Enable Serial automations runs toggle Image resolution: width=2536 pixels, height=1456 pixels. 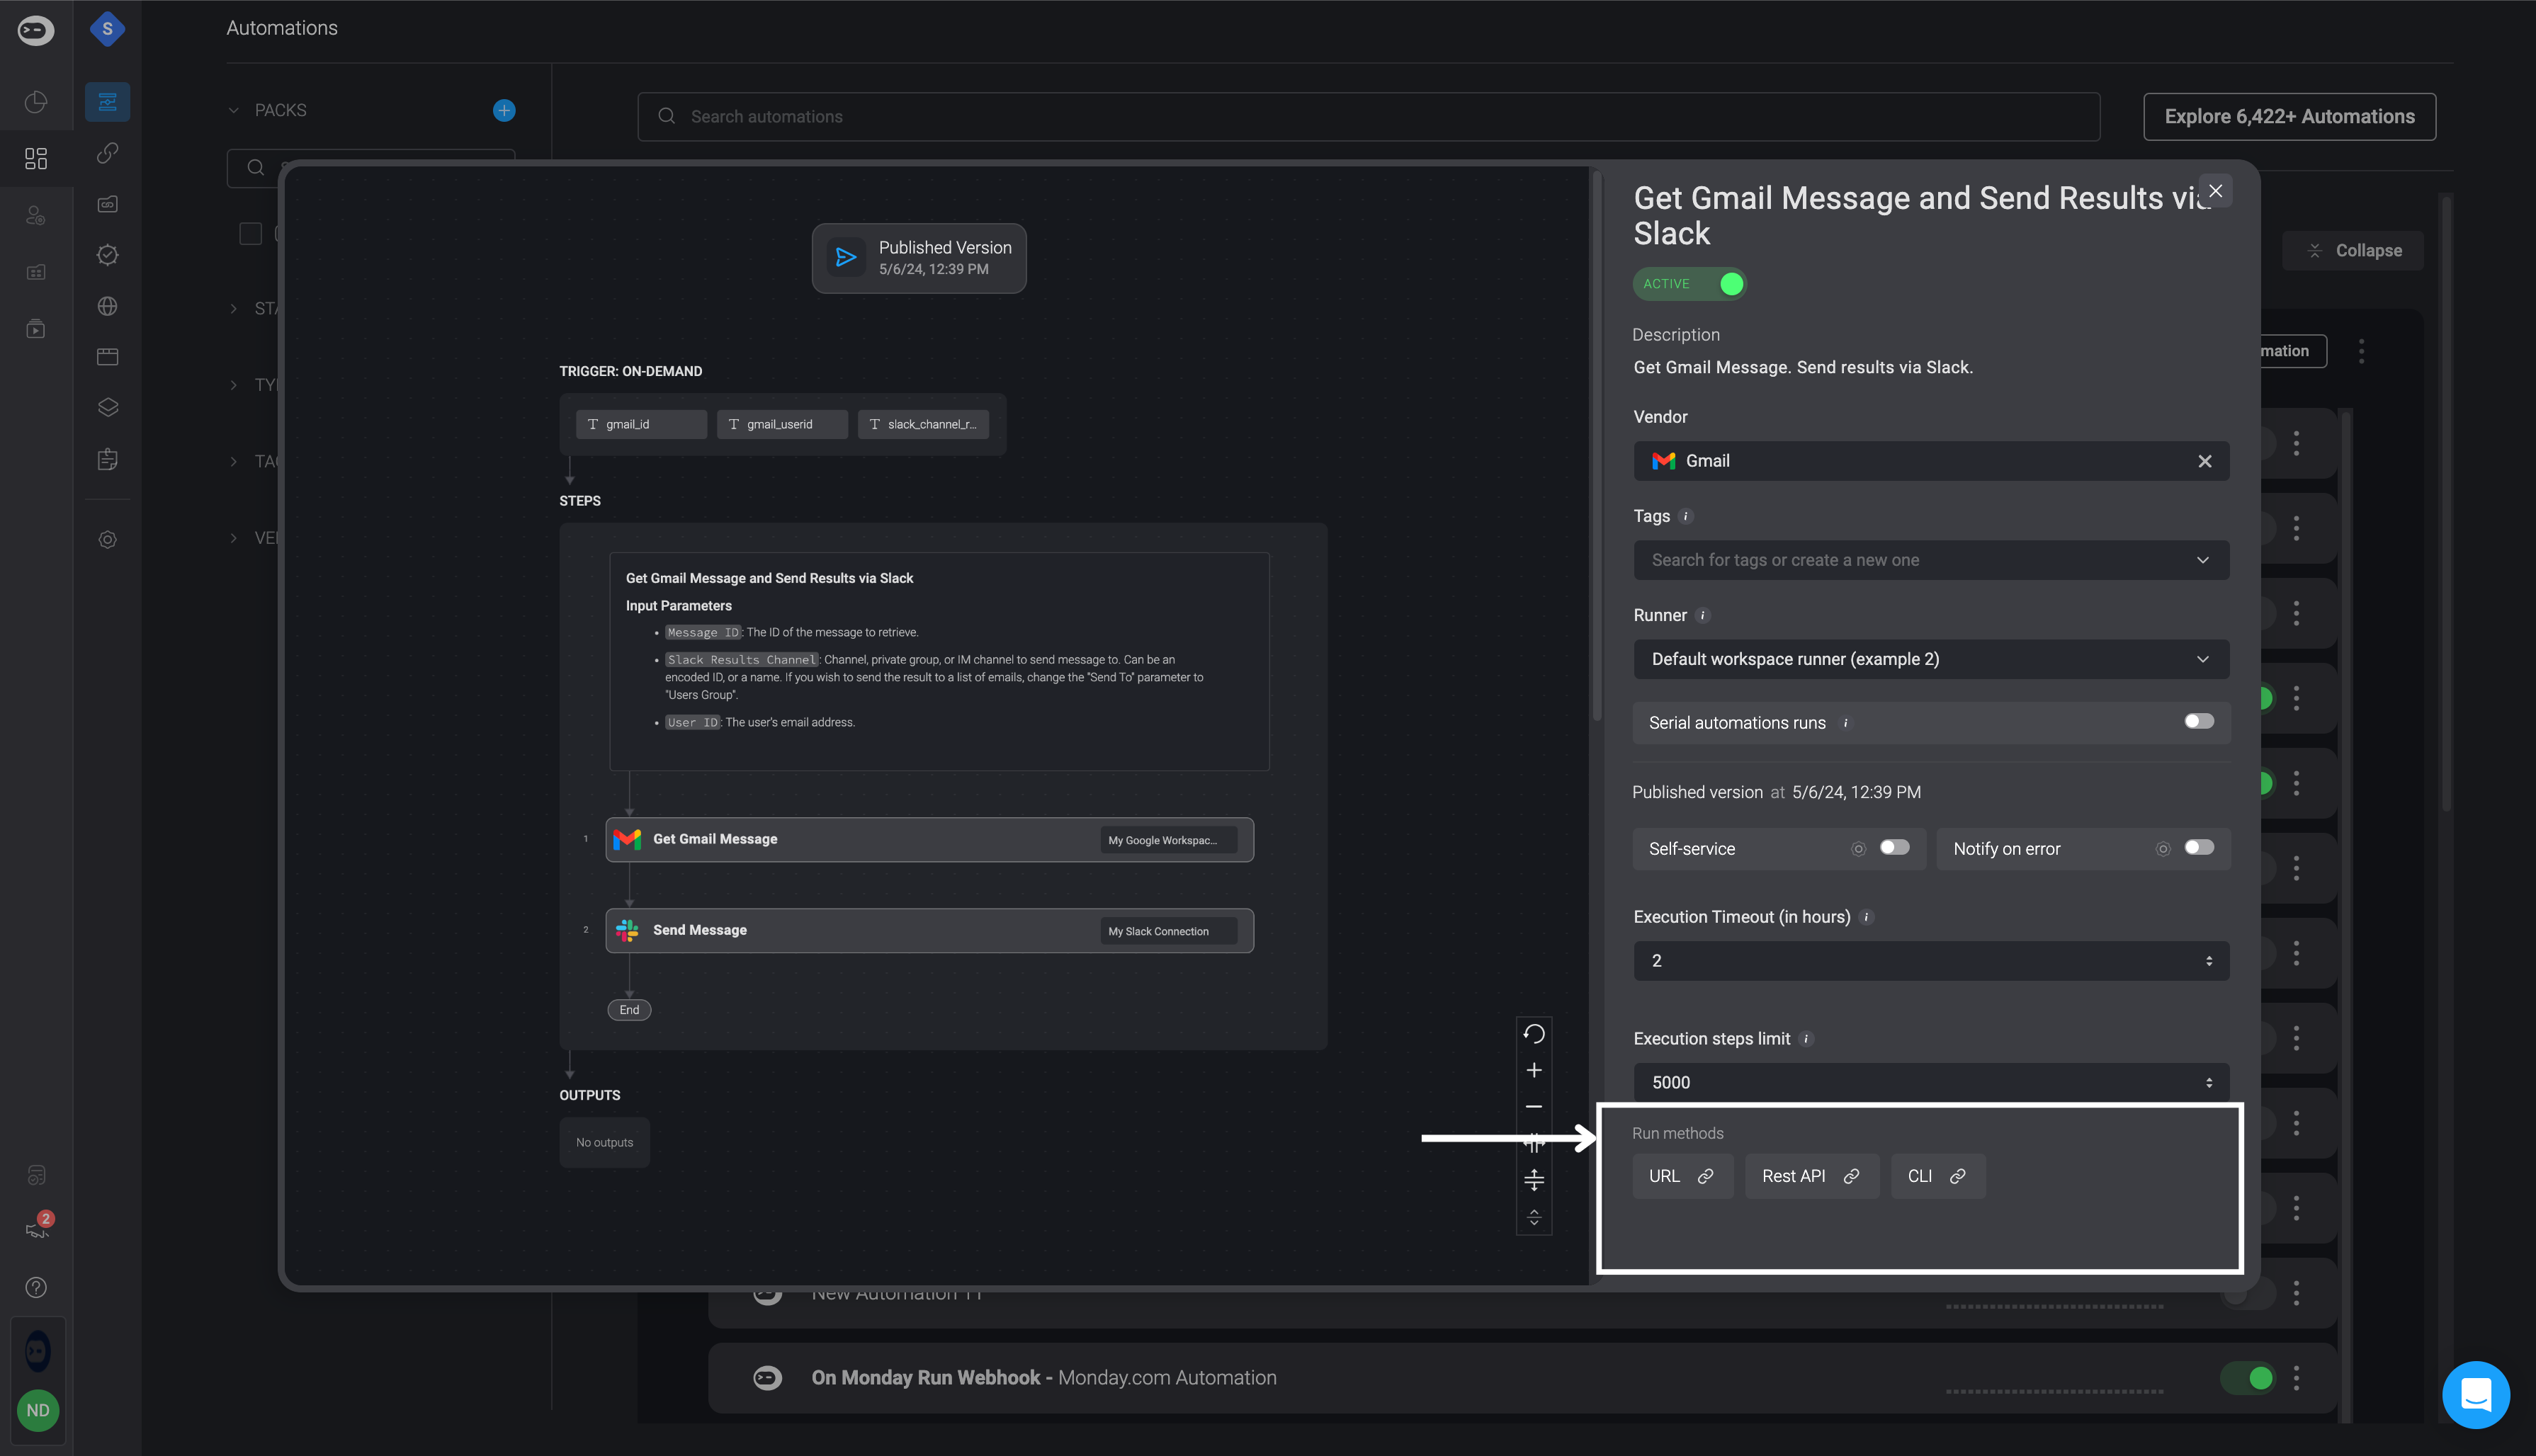click(x=2198, y=721)
